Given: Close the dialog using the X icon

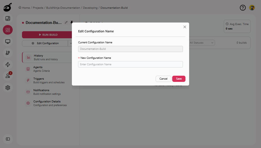Looking at the screenshot, I should coord(185,27).
